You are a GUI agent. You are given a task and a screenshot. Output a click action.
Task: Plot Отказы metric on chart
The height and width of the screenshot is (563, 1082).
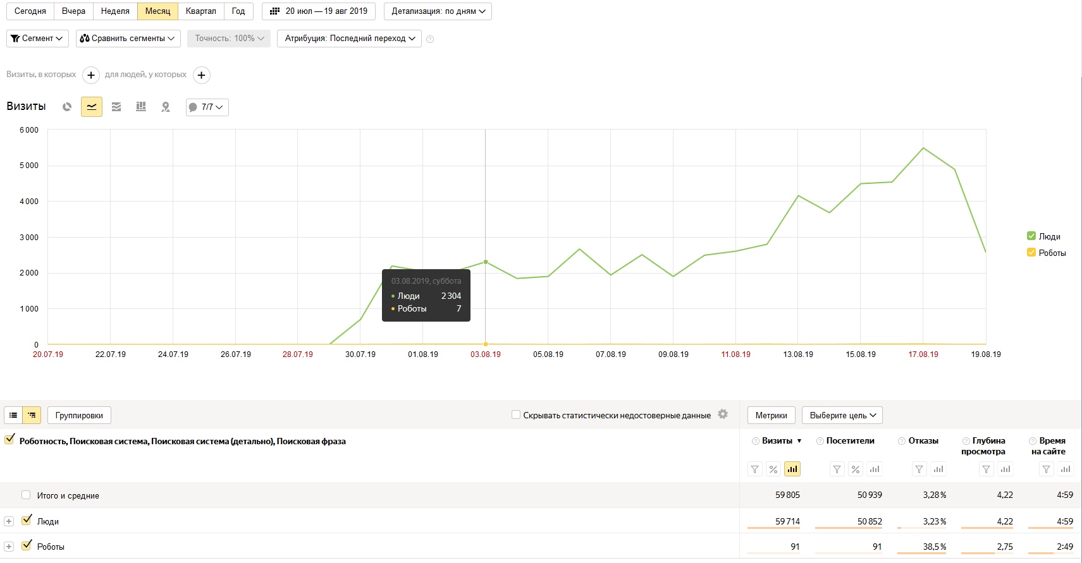coord(938,469)
